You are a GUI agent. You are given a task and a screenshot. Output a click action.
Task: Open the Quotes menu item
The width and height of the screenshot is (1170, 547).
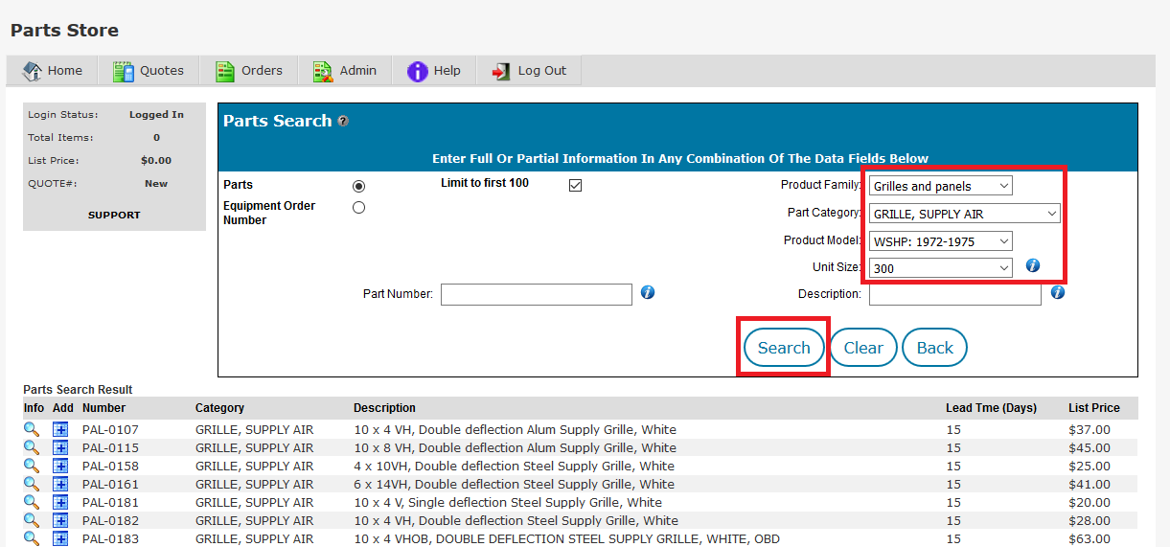[148, 71]
